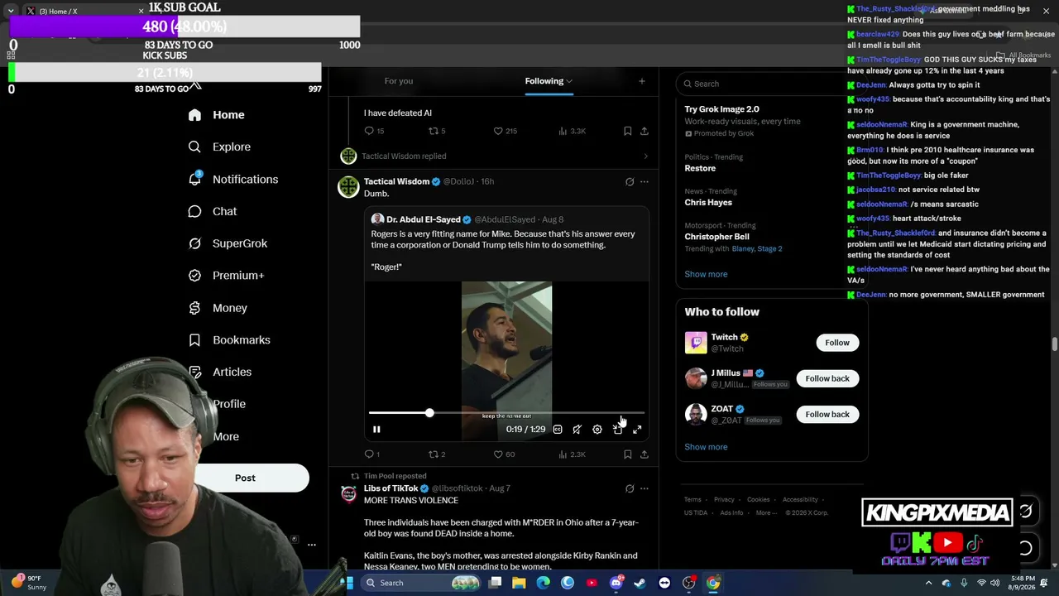The height and width of the screenshot is (596, 1059).
Task: Click the Post button
Action: pos(245,478)
